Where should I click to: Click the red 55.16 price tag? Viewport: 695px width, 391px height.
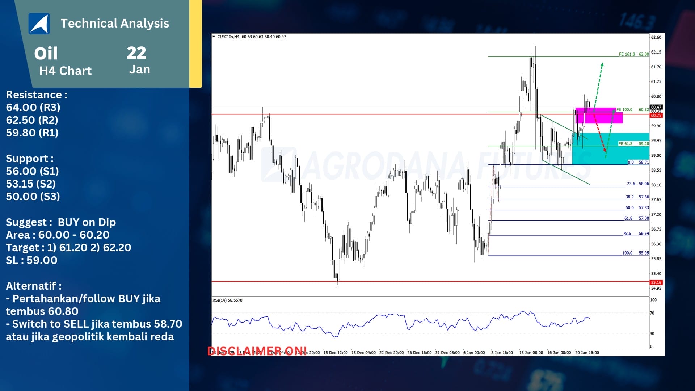(656, 282)
